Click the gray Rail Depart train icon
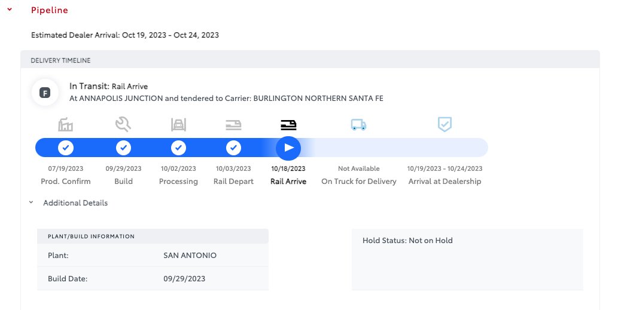This screenshot has width=618, height=310. point(233,125)
